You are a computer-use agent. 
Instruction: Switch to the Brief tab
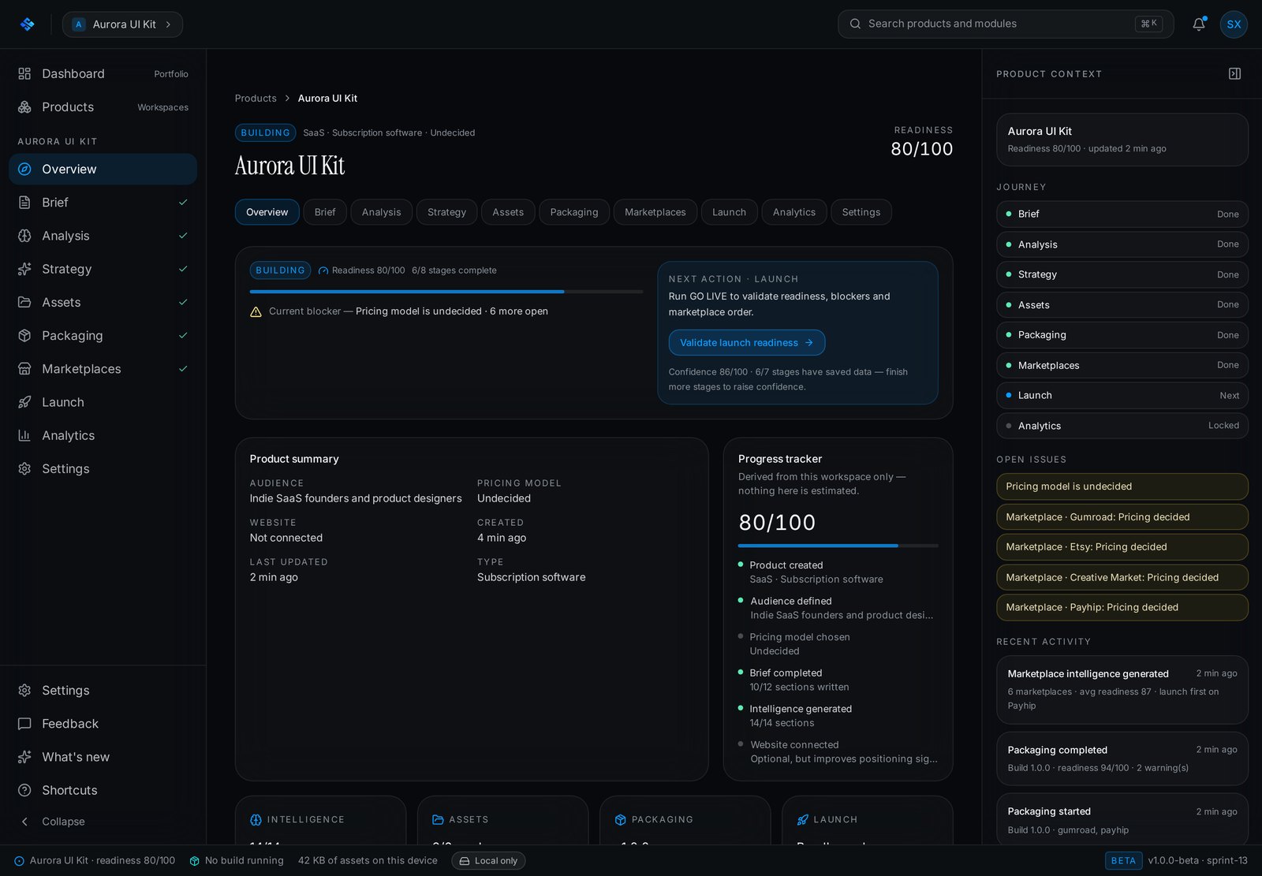pos(325,212)
